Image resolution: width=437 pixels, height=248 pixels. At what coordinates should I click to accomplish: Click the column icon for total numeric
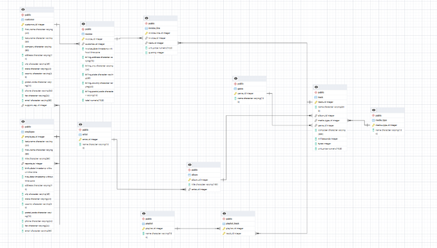(83, 101)
